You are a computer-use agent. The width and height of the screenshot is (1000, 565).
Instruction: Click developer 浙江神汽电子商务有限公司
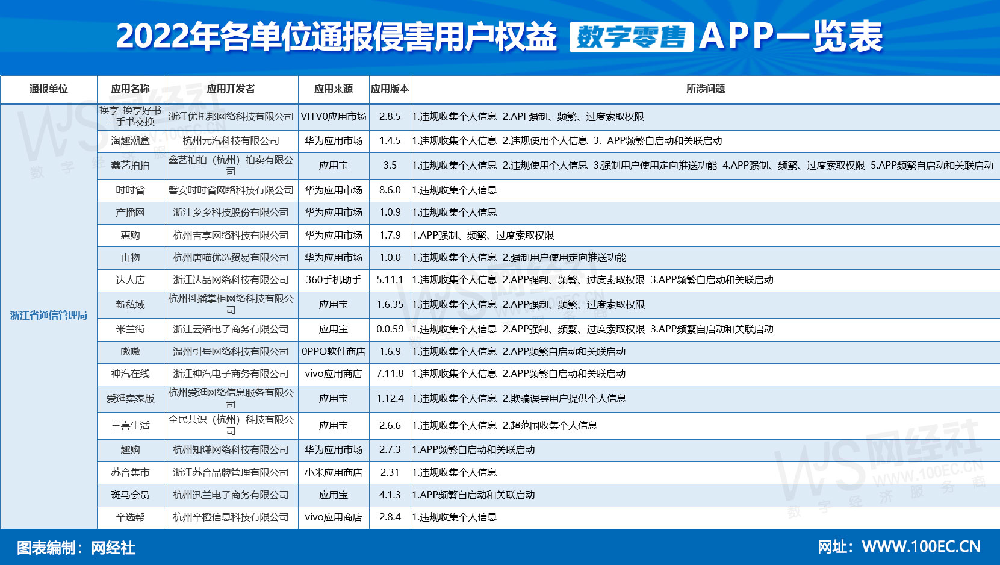[x=231, y=374]
